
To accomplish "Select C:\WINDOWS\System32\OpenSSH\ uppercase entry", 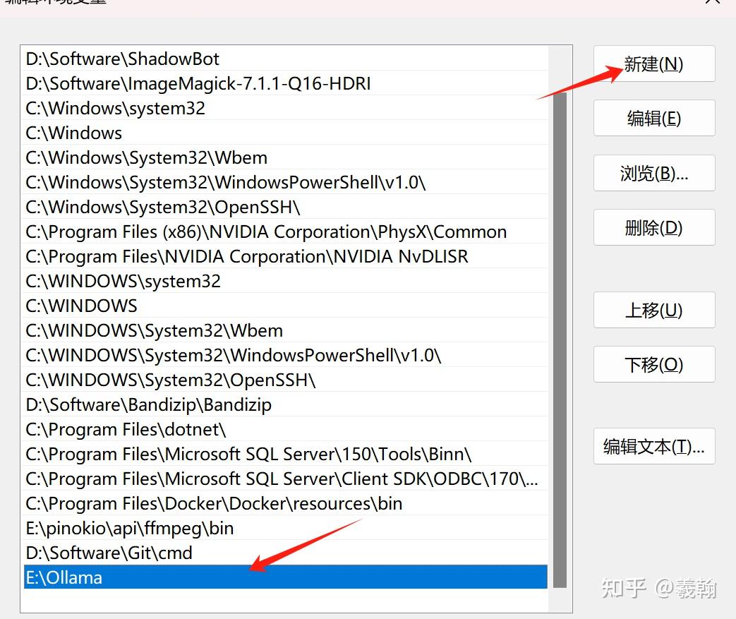I will click(x=285, y=380).
